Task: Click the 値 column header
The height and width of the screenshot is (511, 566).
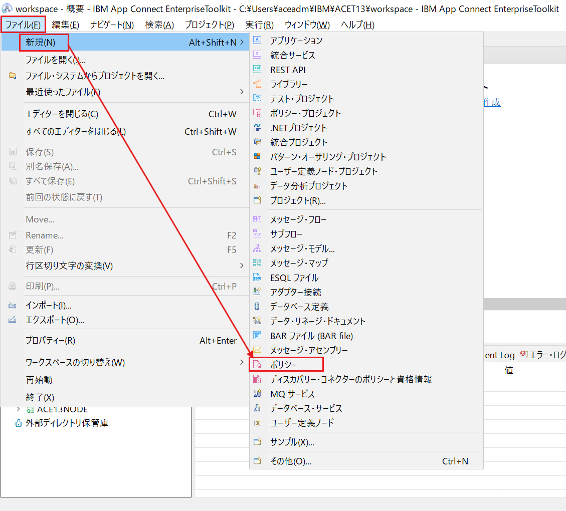Action: pyautogui.click(x=509, y=370)
